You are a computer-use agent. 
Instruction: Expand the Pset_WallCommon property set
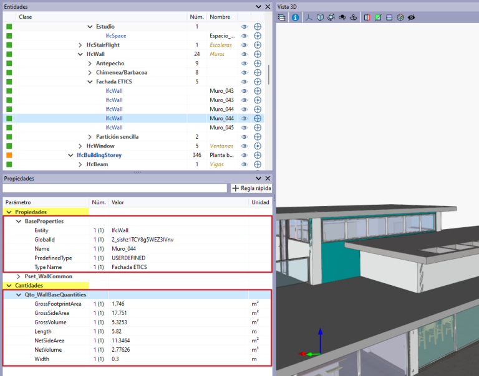[19, 276]
